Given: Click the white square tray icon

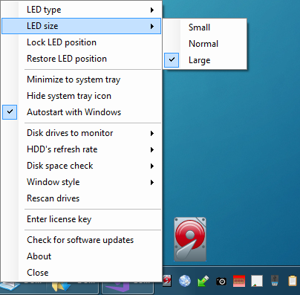Looking at the screenshot, I should click(x=257, y=282).
